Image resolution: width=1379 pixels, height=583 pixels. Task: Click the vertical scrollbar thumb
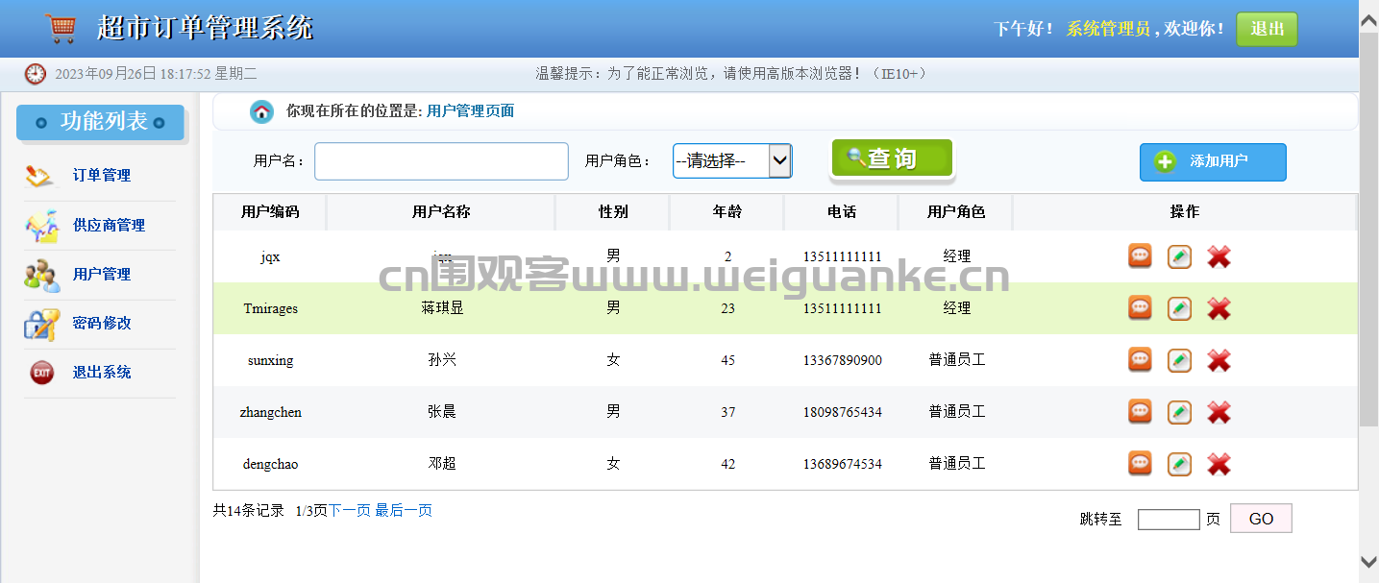click(x=1368, y=231)
